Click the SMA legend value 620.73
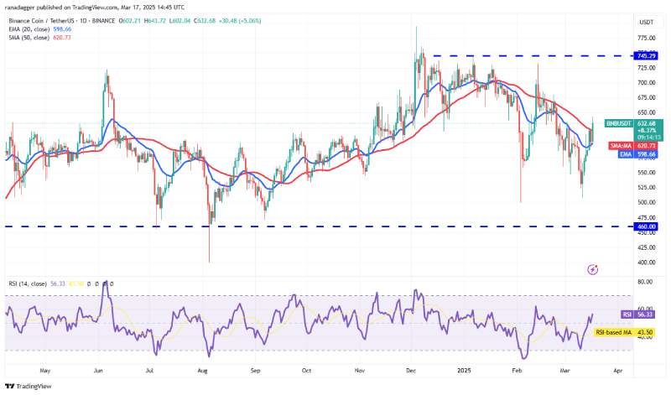This screenshot has height=395, width=671. pyautogui.click(x=62, y=38)
